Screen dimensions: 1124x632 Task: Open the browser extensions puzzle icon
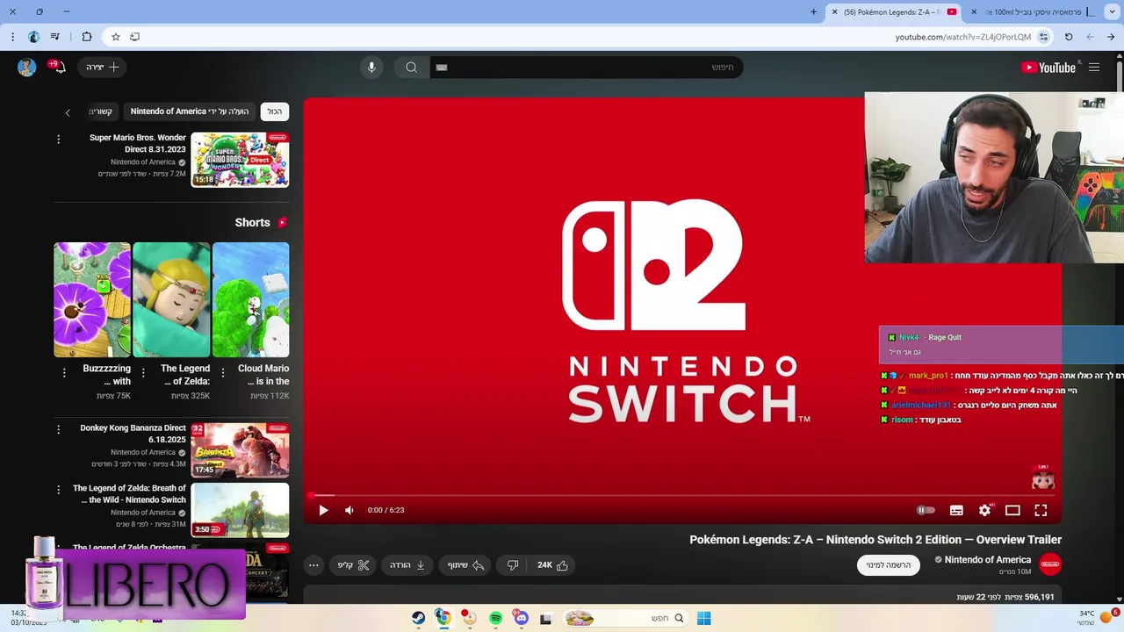pos(86,37)
